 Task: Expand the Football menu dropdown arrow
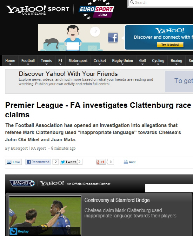[x=28, y=64]
